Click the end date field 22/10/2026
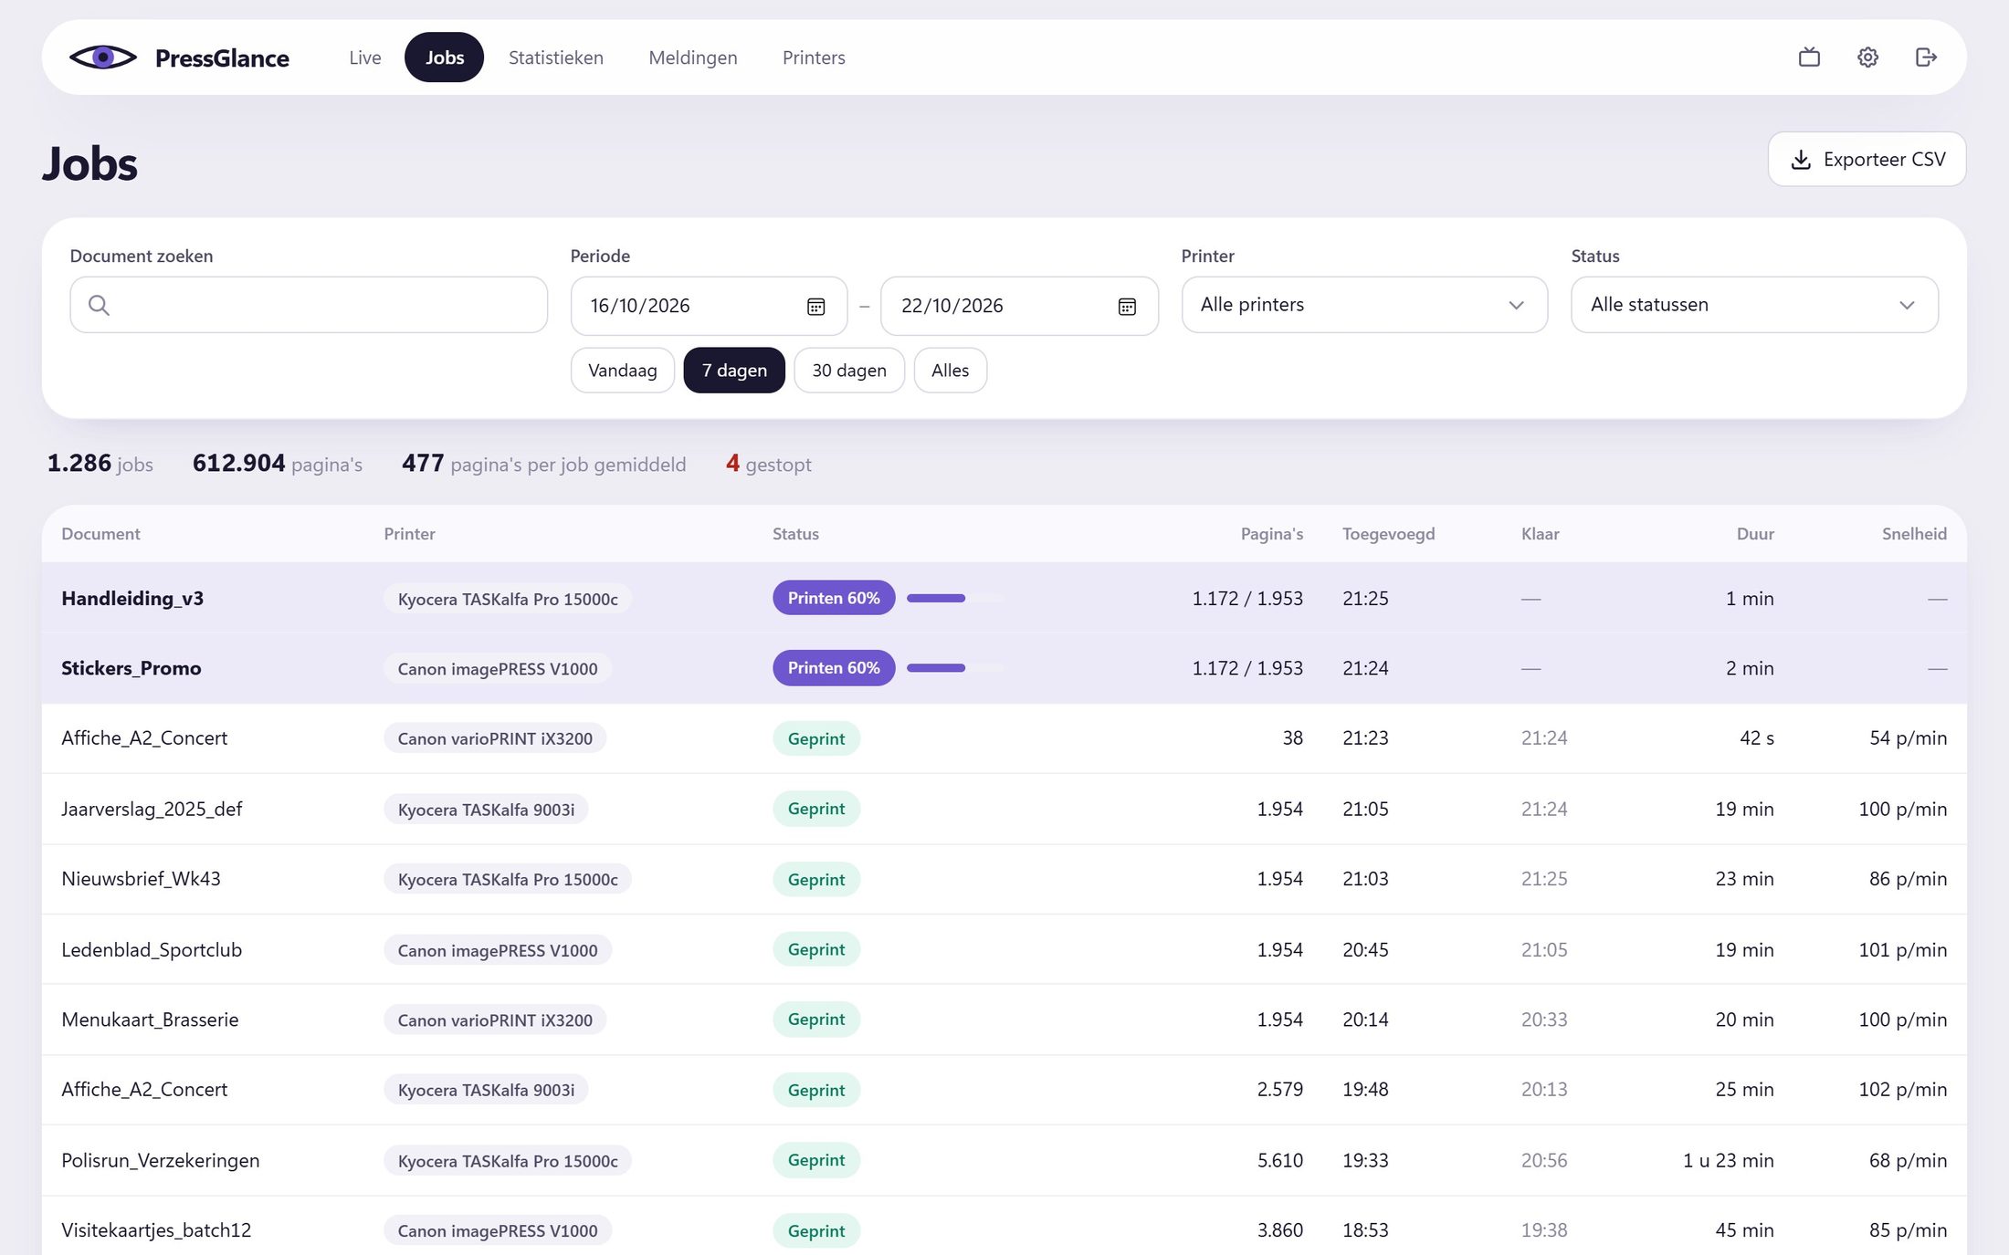The image size is (2009, 1255). click(1019, 307)
